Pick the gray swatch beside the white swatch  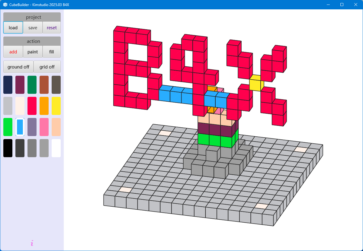tap(44, 148)
